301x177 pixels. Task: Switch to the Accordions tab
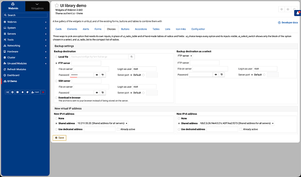(141, 29)
